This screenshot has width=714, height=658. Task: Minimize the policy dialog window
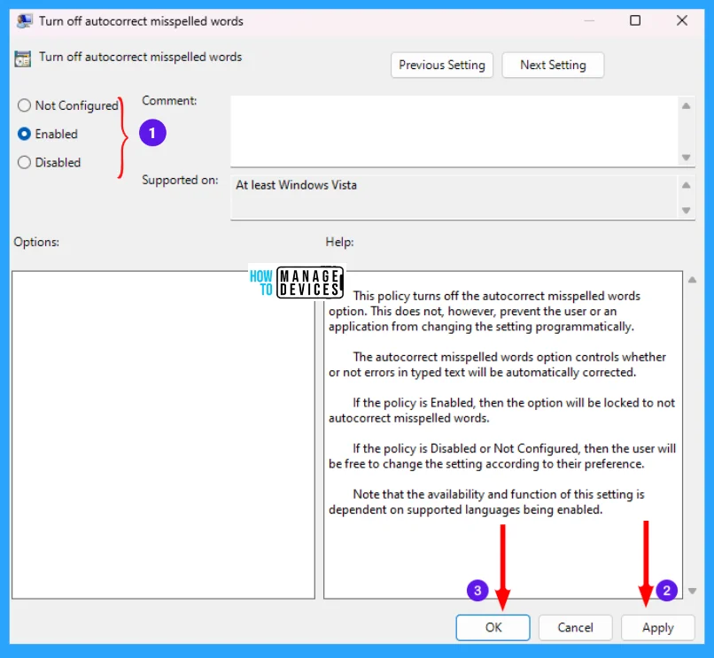click(589, 21)
